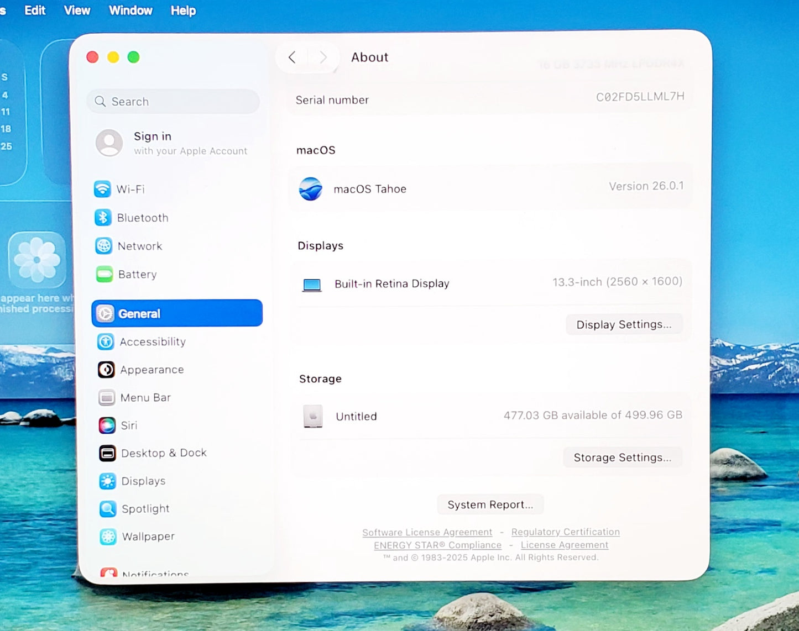Click the Display Settings button
Screen dimensions: 799x631
(x=624, y=324)
